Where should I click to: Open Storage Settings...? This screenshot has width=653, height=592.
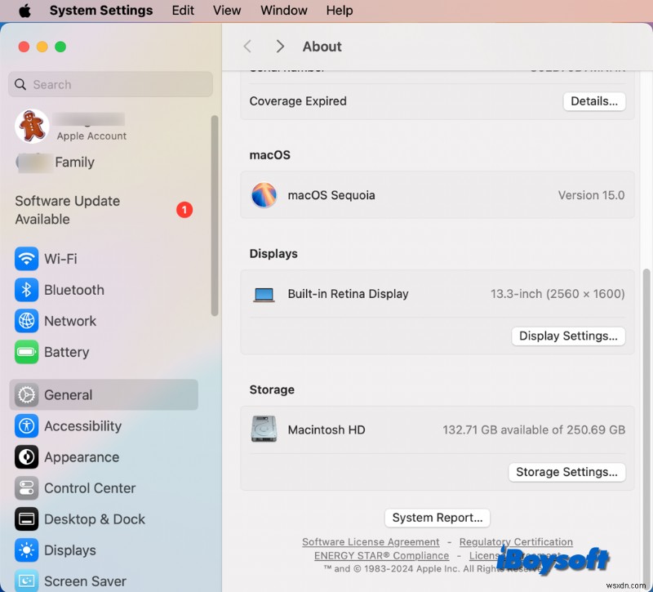coord(566,472)
